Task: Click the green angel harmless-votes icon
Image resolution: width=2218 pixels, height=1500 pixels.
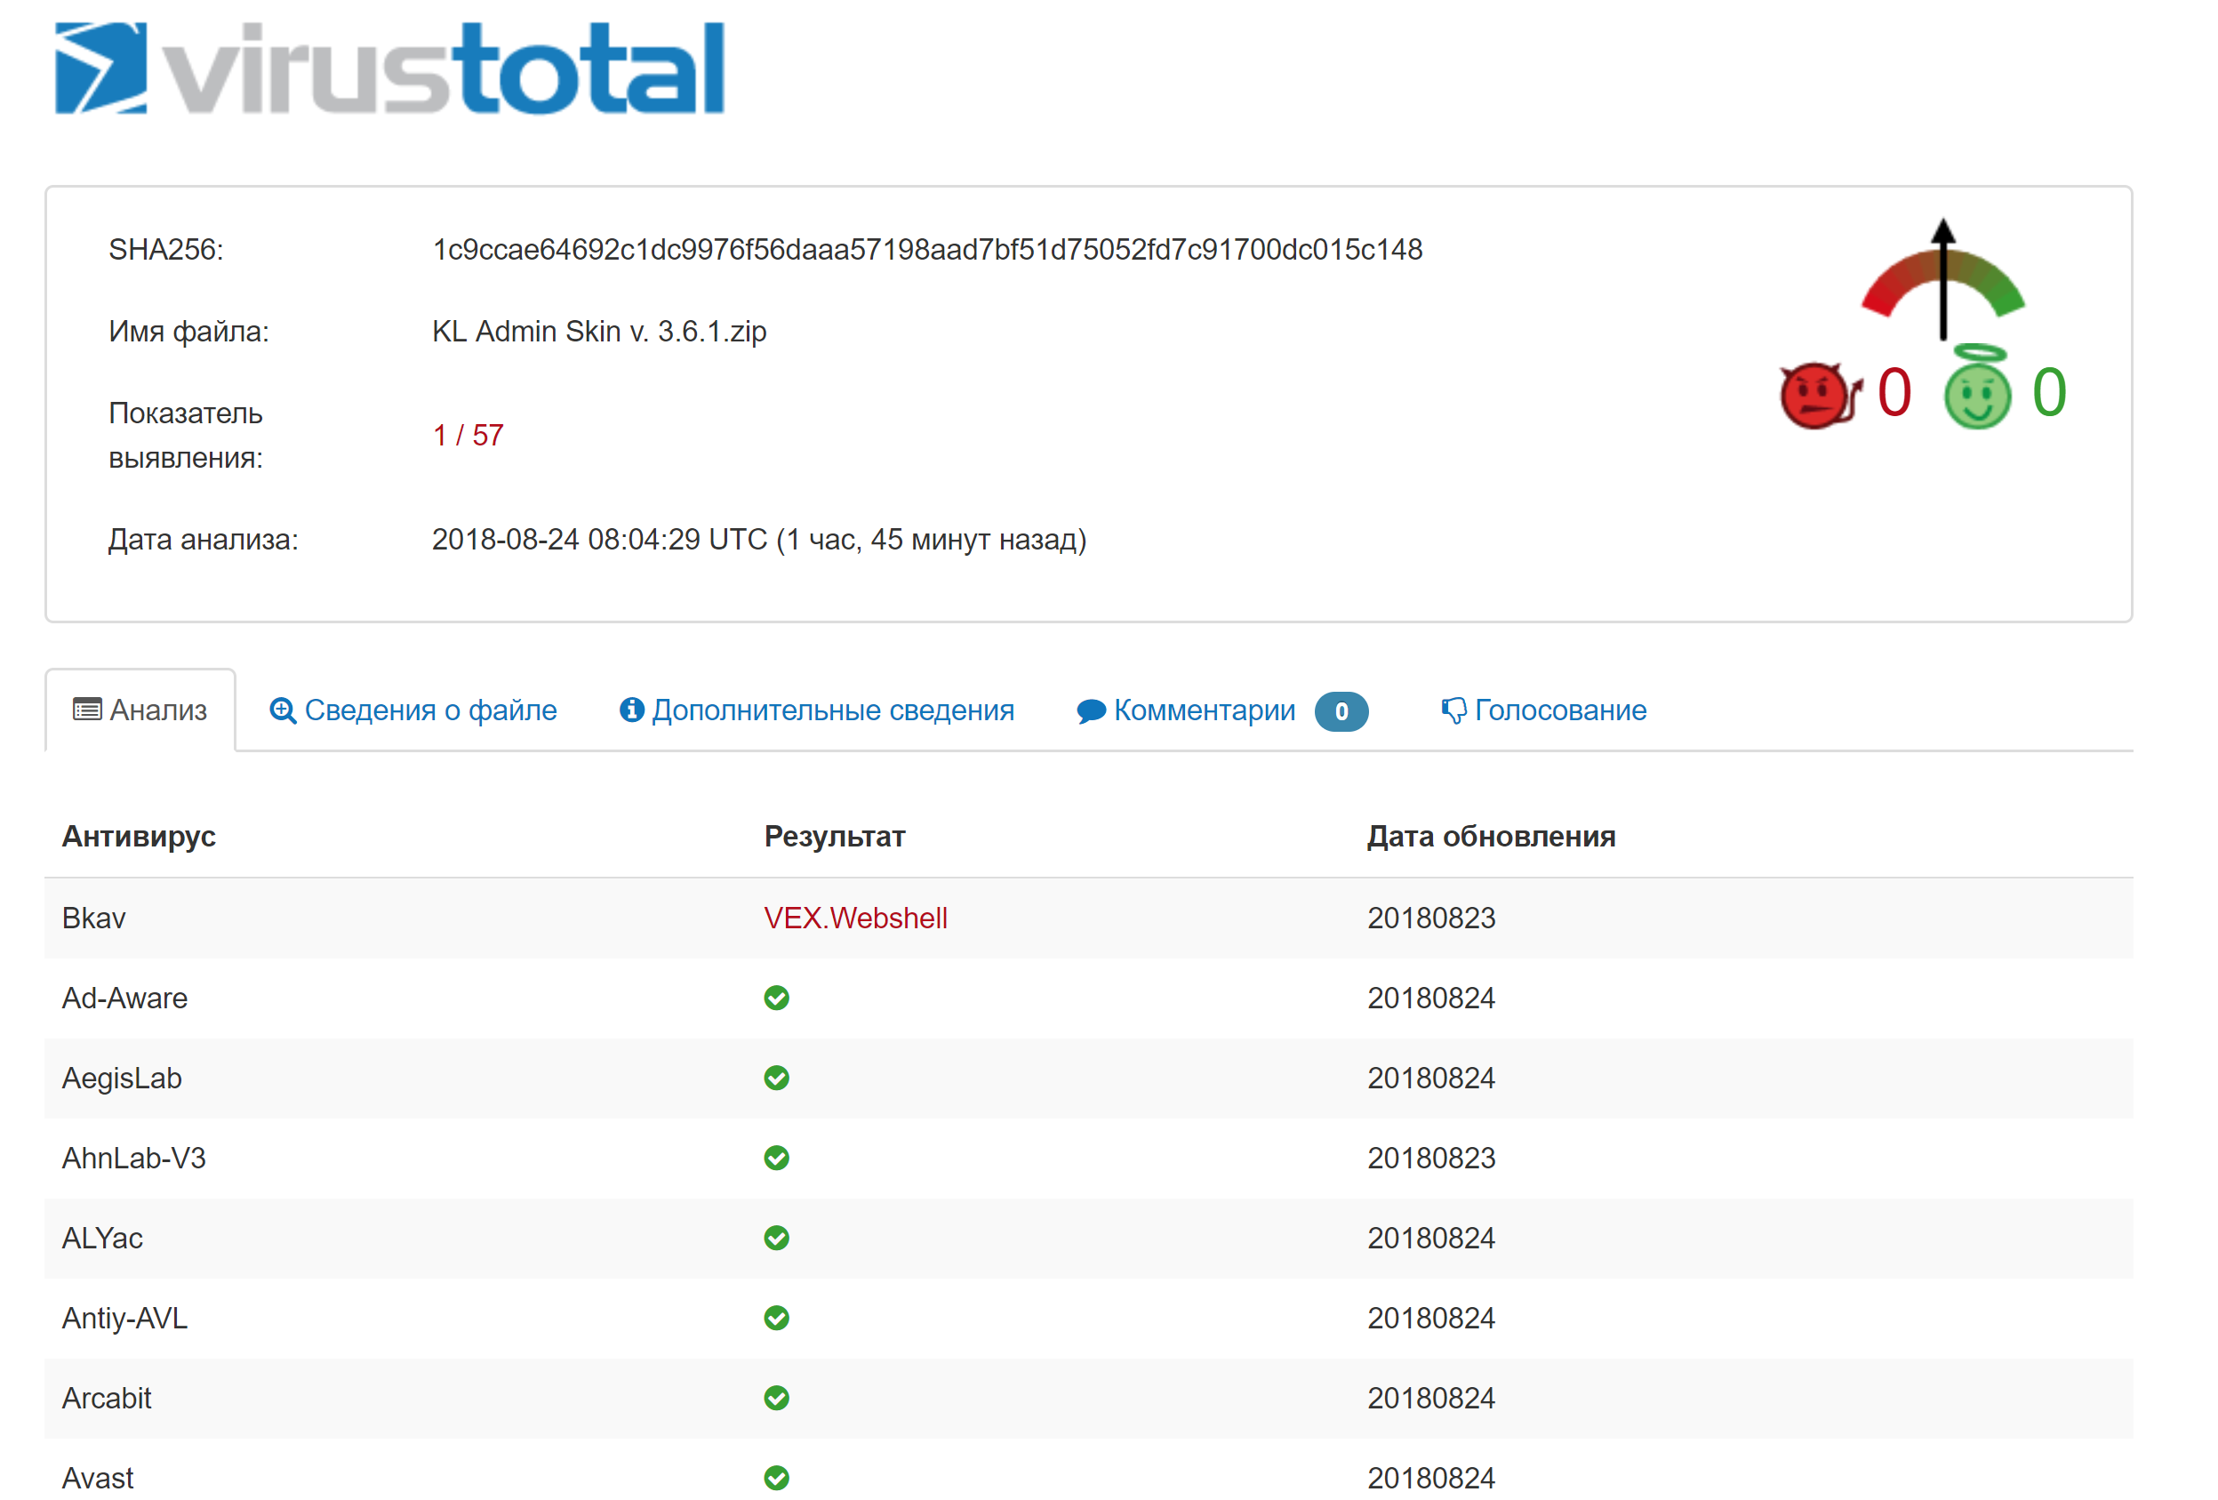Action: click(x=1977, y=387)
